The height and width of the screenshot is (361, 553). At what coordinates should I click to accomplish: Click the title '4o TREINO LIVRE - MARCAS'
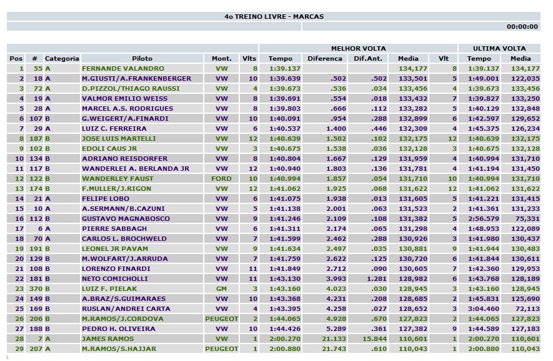(274, 17)
